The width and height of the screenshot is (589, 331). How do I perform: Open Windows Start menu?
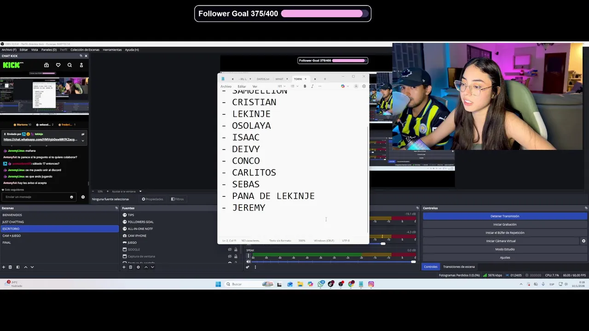coord(218,284)
